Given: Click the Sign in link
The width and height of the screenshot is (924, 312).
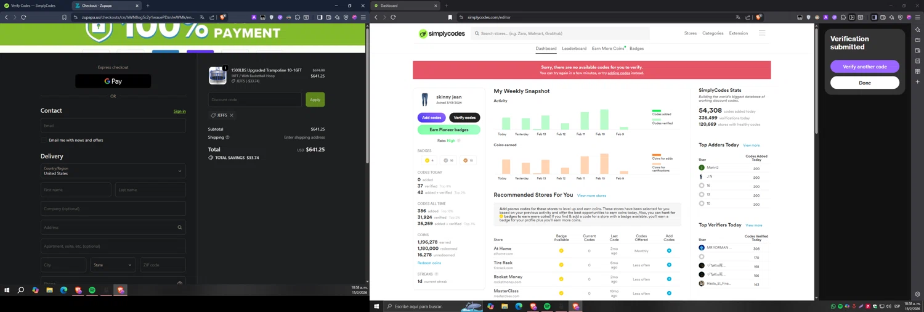Looking at the screenshot, I should 180,112.
